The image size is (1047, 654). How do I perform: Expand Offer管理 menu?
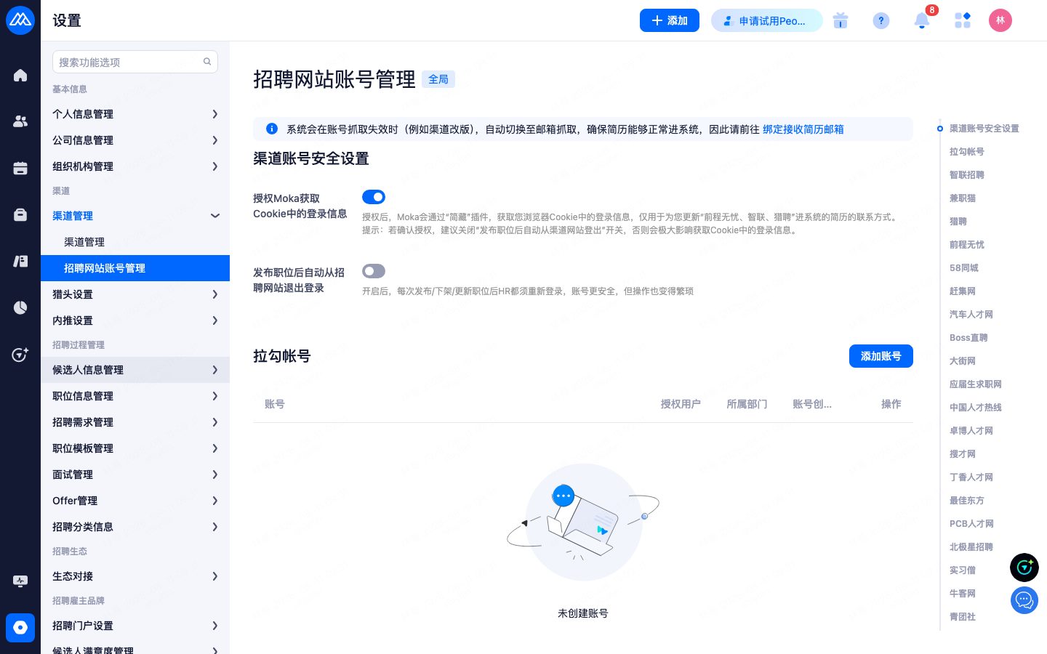point(135,501)
